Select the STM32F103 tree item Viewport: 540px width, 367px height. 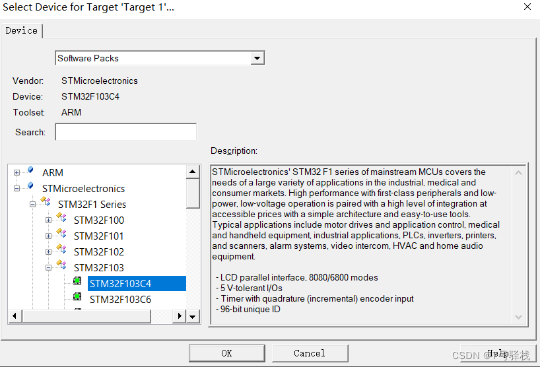click(x=99, y=267)
